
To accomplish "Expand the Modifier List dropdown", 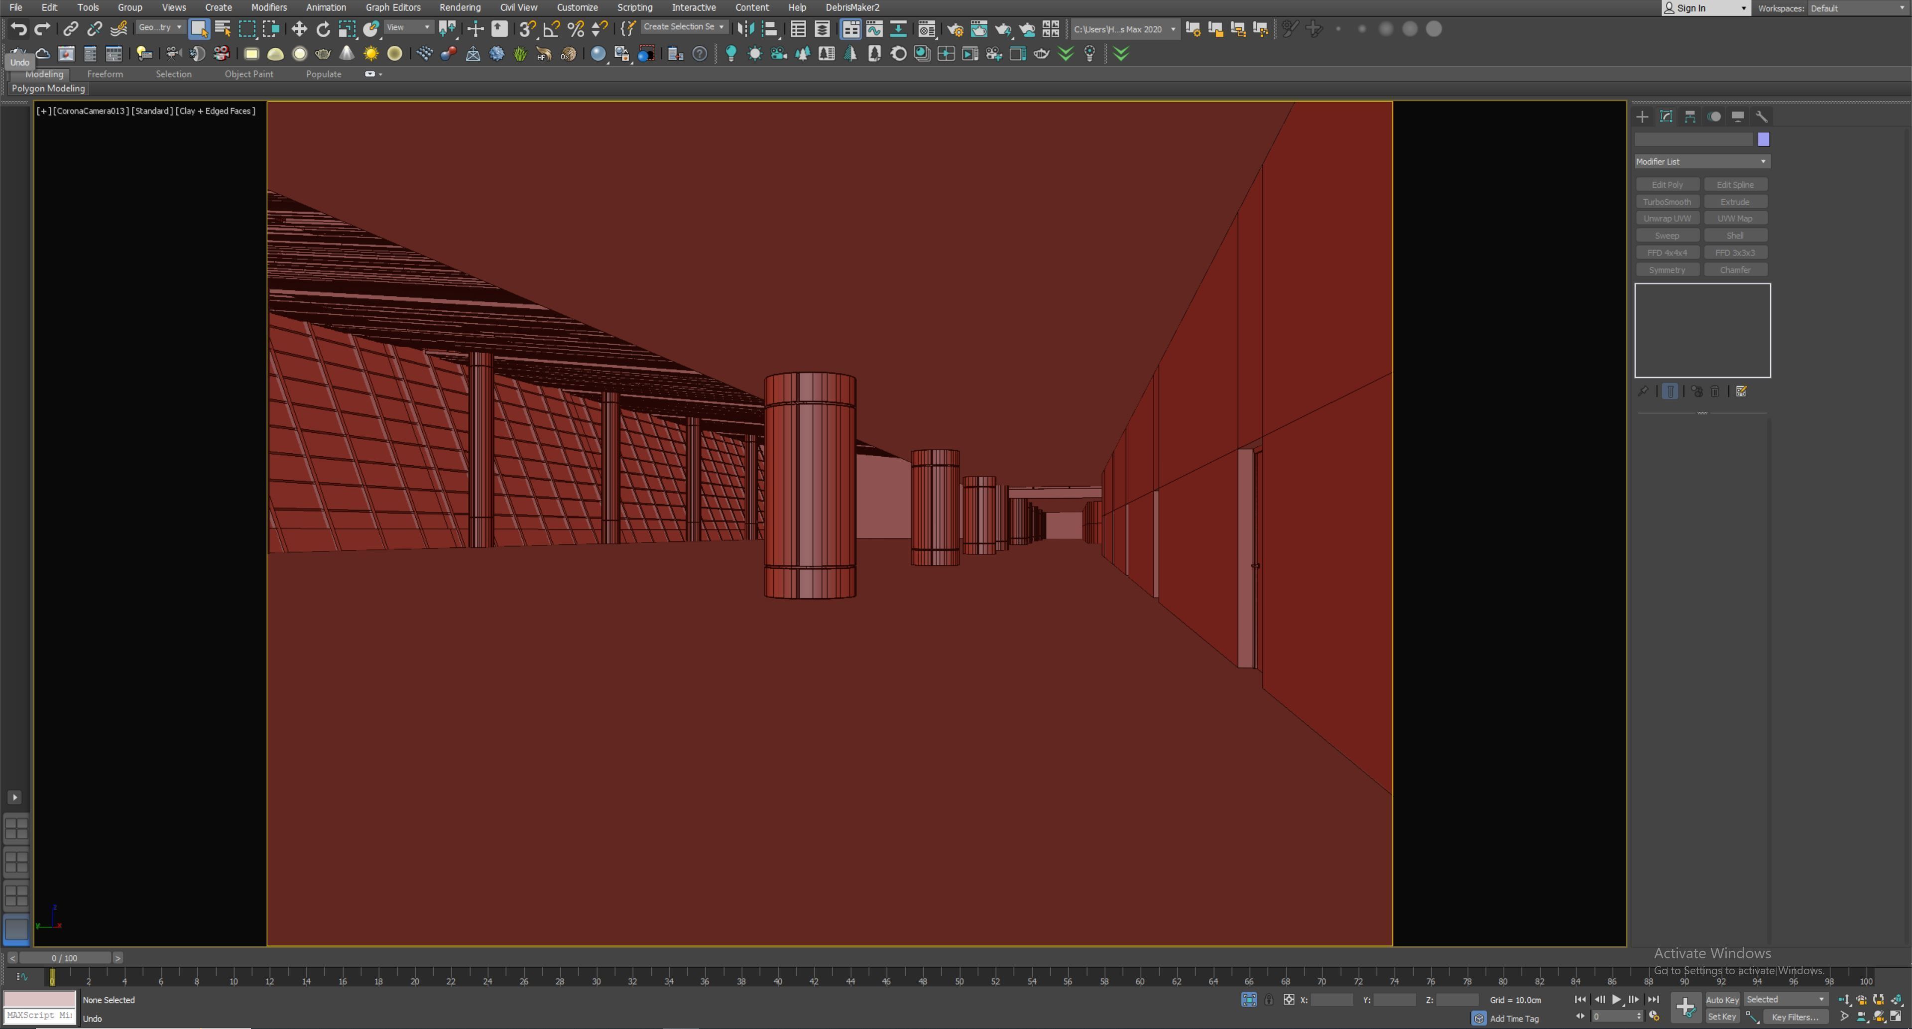I will click(1702, 161).
